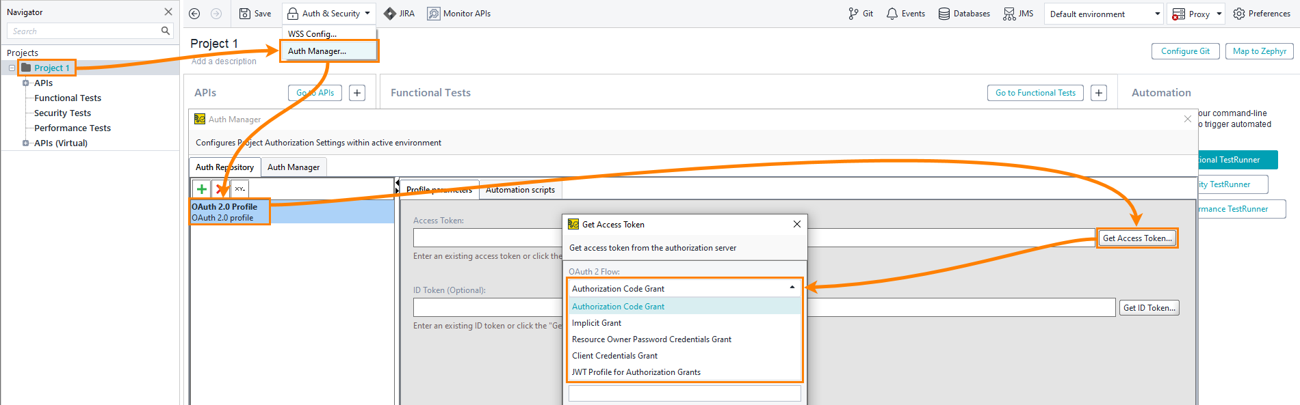
Task: Open the Databases manager
Action: [x=964, y=14]
